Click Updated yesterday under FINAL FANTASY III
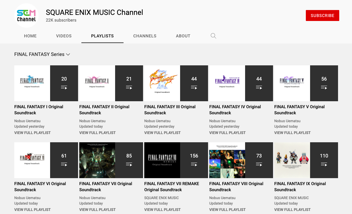Viewport: 352px width, 214px height. pyautogui.click(x=159, y=126)
